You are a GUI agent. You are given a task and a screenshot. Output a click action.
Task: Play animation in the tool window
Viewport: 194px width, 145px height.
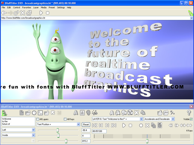(124, 126)
